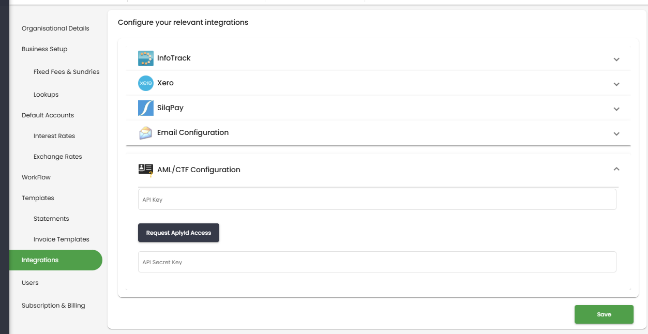Click the Xero section title
This screenshot has width=648, height=334.
point(165,83)
